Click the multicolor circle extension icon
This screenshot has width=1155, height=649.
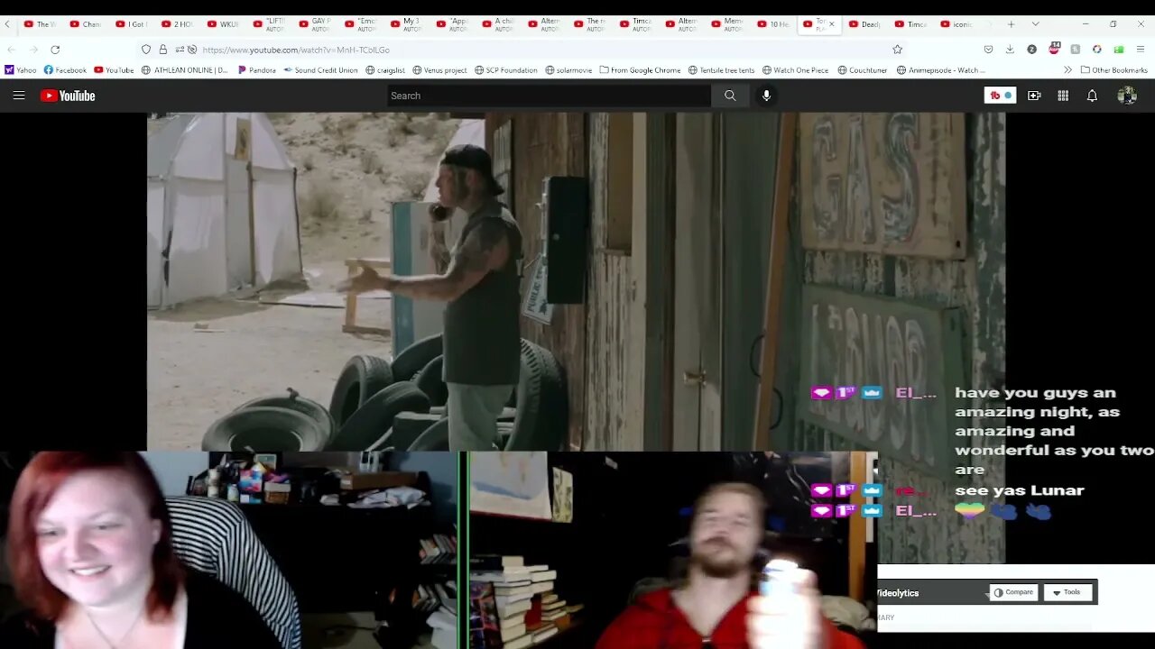[1097, 50]
